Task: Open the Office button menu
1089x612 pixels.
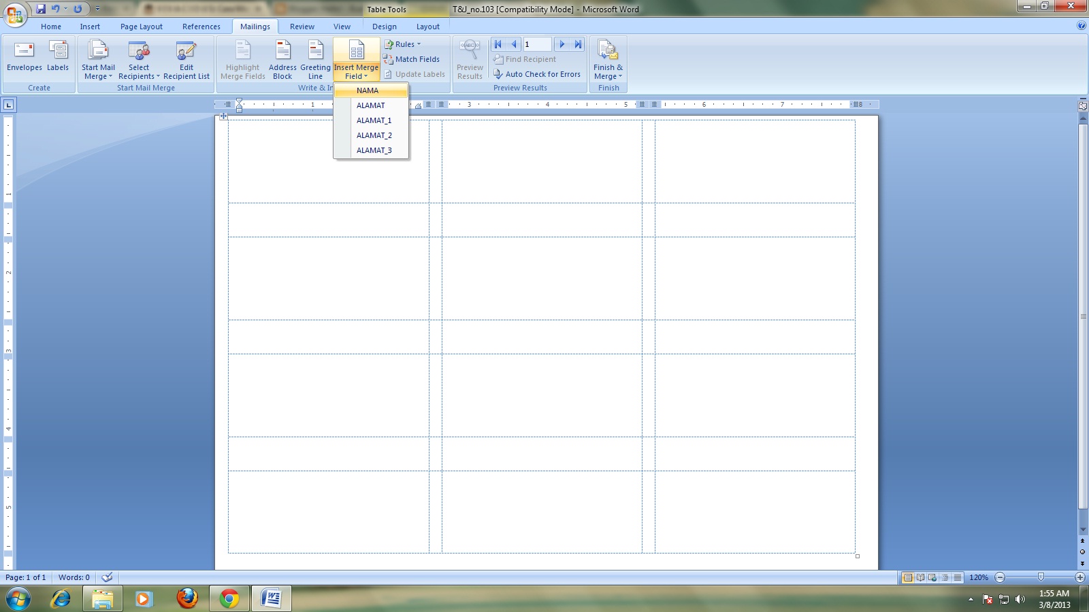Action: click(14, 14)
